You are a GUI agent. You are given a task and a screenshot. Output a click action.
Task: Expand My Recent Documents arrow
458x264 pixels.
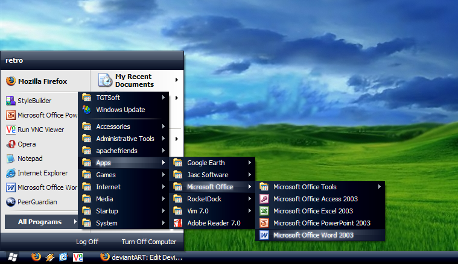point(177,80)
